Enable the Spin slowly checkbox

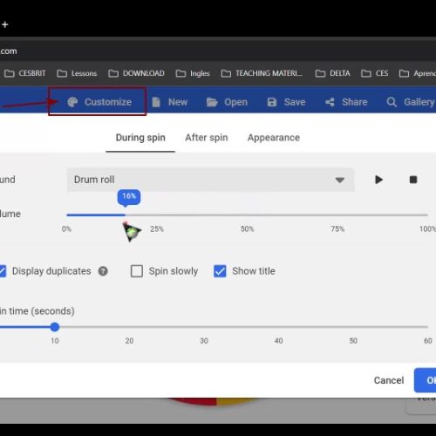pos(137,271)
